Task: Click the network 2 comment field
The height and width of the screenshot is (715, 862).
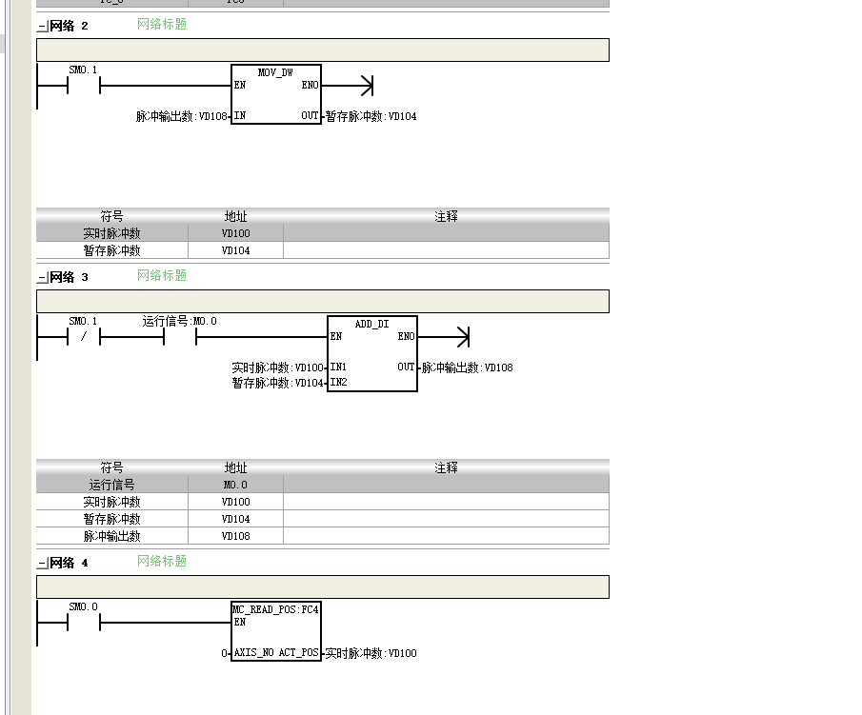Action: (322, 50)
